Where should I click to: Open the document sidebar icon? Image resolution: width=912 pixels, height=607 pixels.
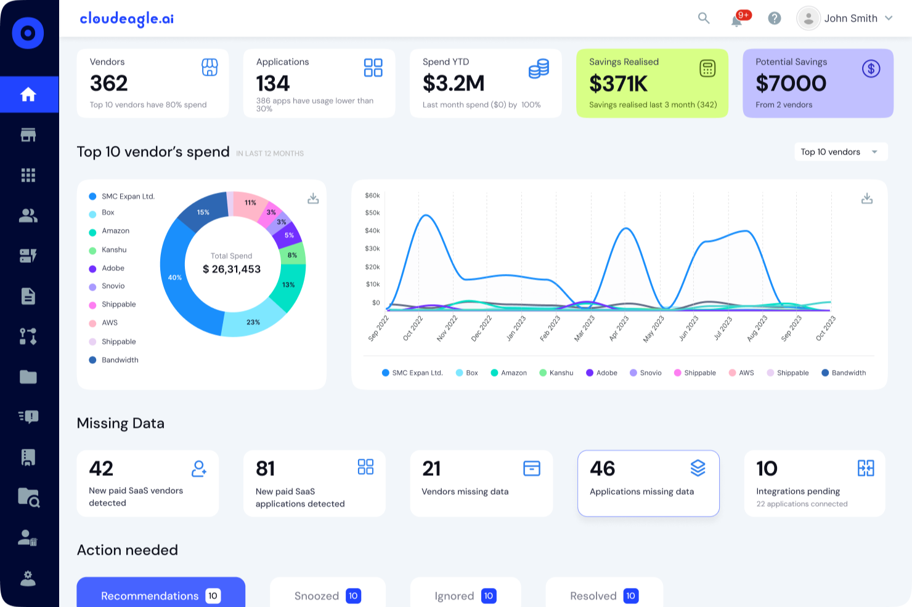pos(28,296)
